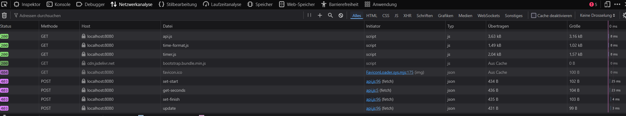Image resolution: width=626 pixels, height=116 pixels.
Task: Sort by the Initiator column header
Action: [405, 26]
